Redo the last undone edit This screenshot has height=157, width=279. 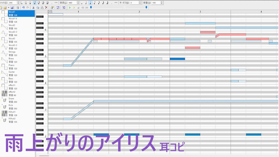pos(28,8)
